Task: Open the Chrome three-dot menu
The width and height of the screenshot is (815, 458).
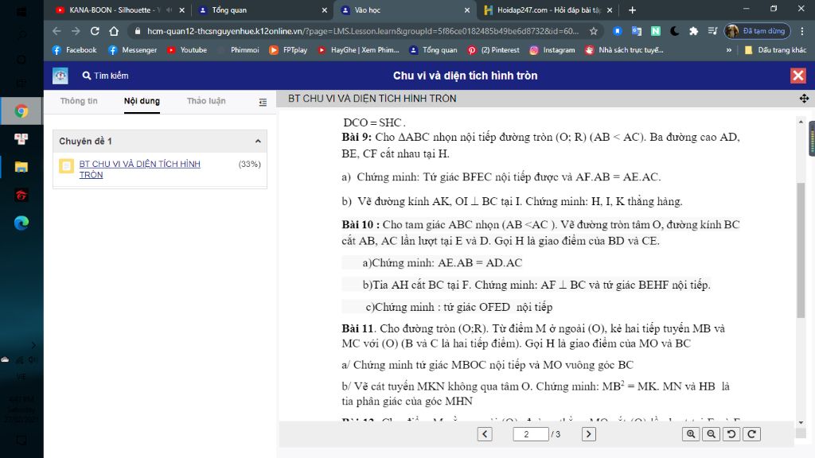Action: pyautogui.click(x=802, y=31)
